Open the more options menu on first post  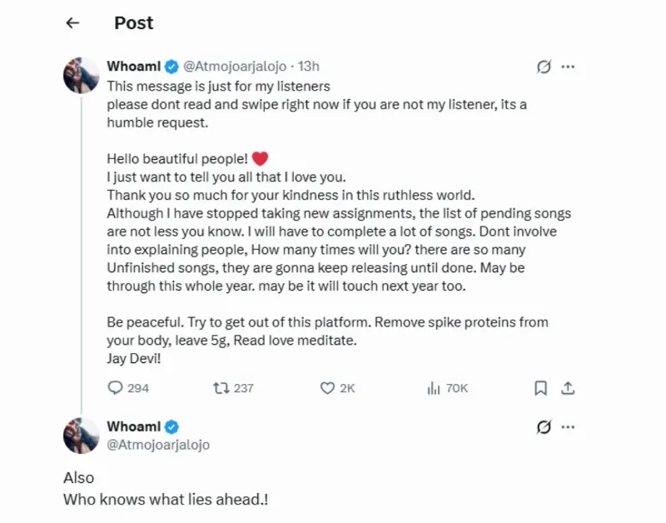click(569, 67)
